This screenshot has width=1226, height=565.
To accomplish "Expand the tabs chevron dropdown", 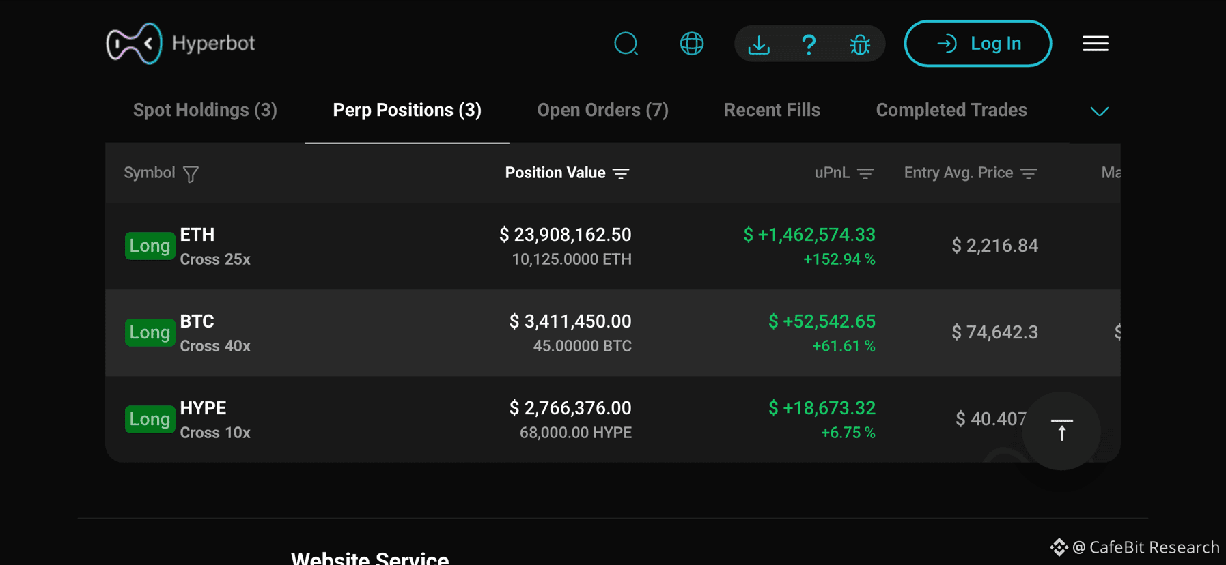I will (x=1099, y=111).
